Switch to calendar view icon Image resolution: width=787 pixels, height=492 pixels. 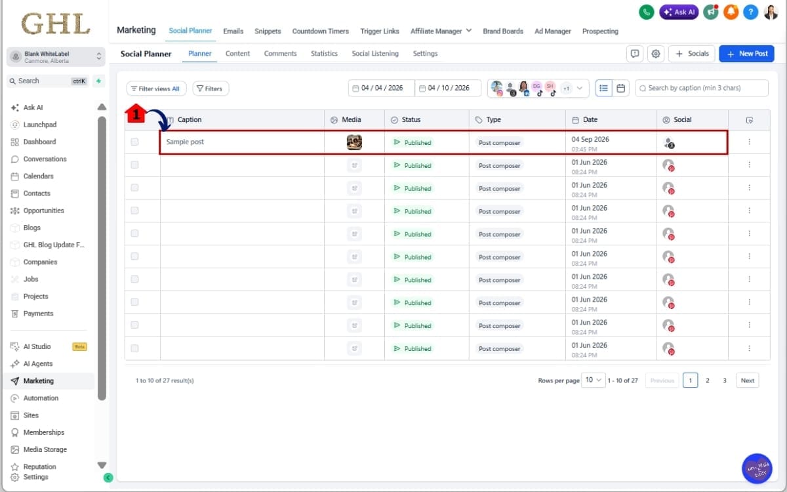621,88
